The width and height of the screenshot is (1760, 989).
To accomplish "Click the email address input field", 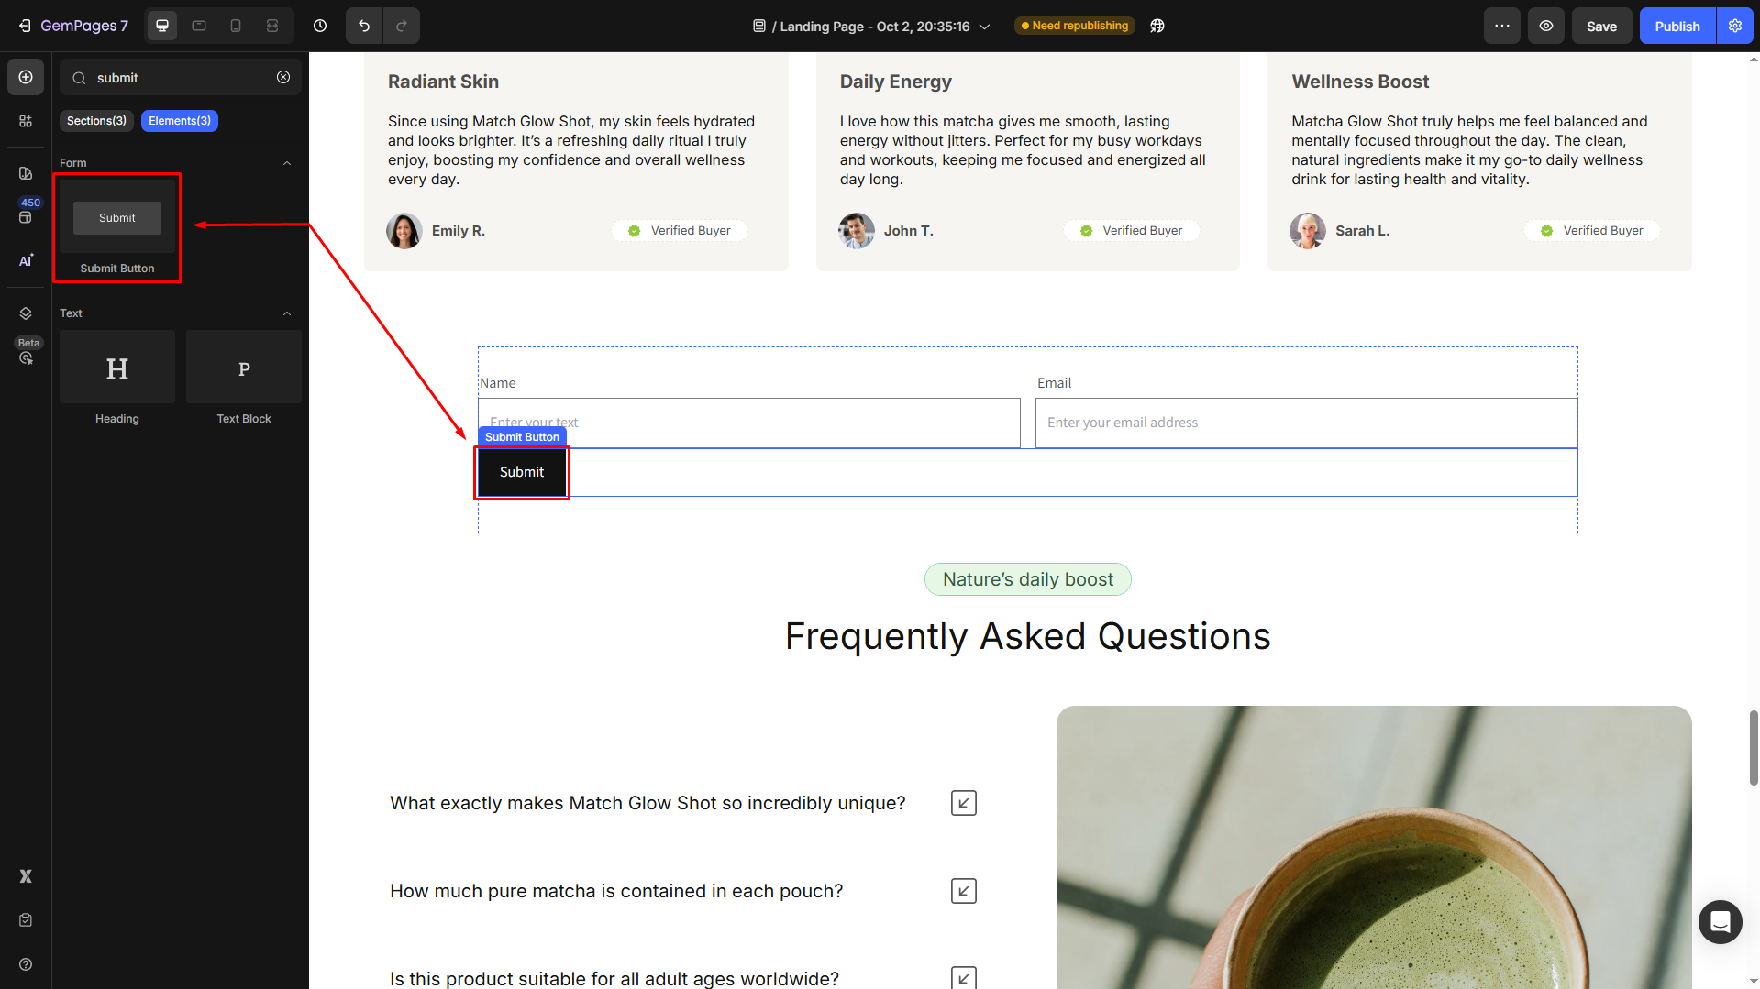I will (x=1306, y=423).
